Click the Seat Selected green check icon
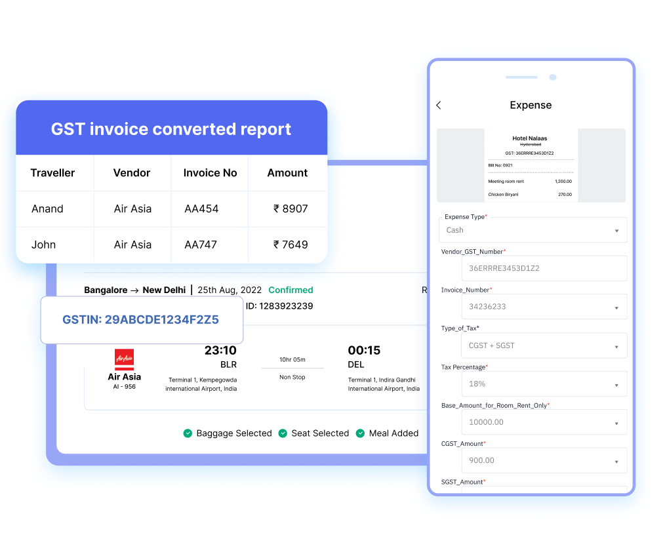665x535 pixels. pyautogui.click(x=283, y=433)
